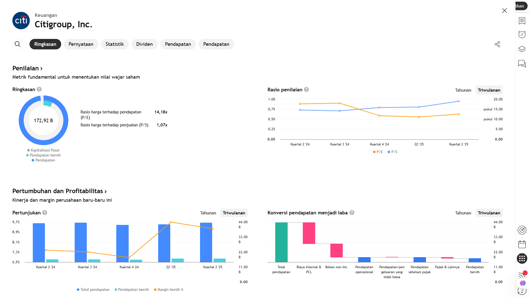Open the chats speech bubble icon
The image size is (529, 298).
(522, 64)
